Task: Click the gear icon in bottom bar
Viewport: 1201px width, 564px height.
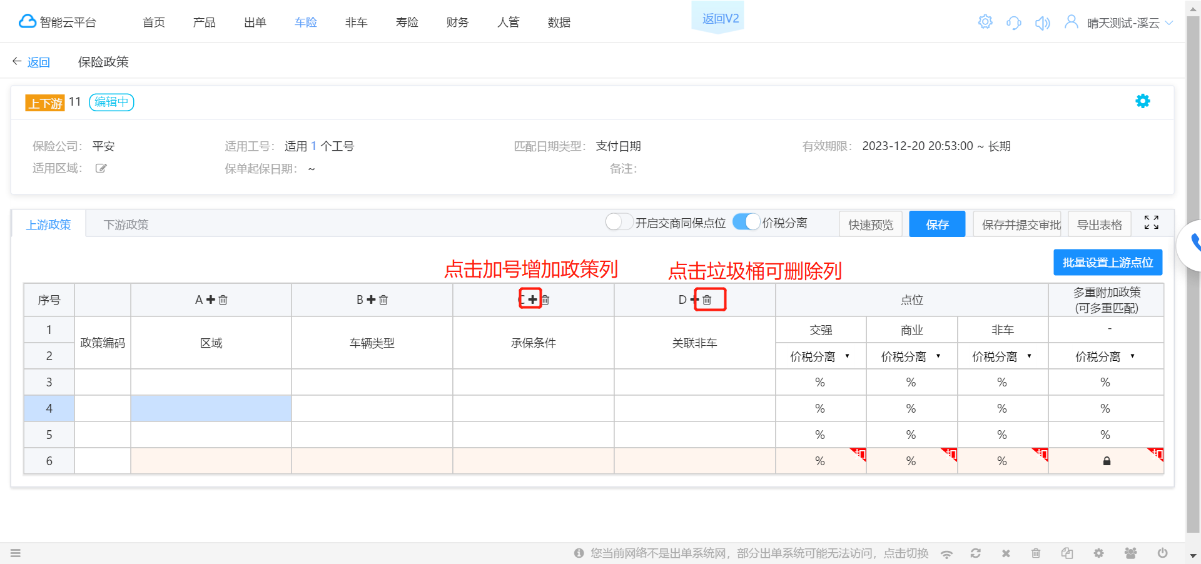Action: [x=1098, y=553]
